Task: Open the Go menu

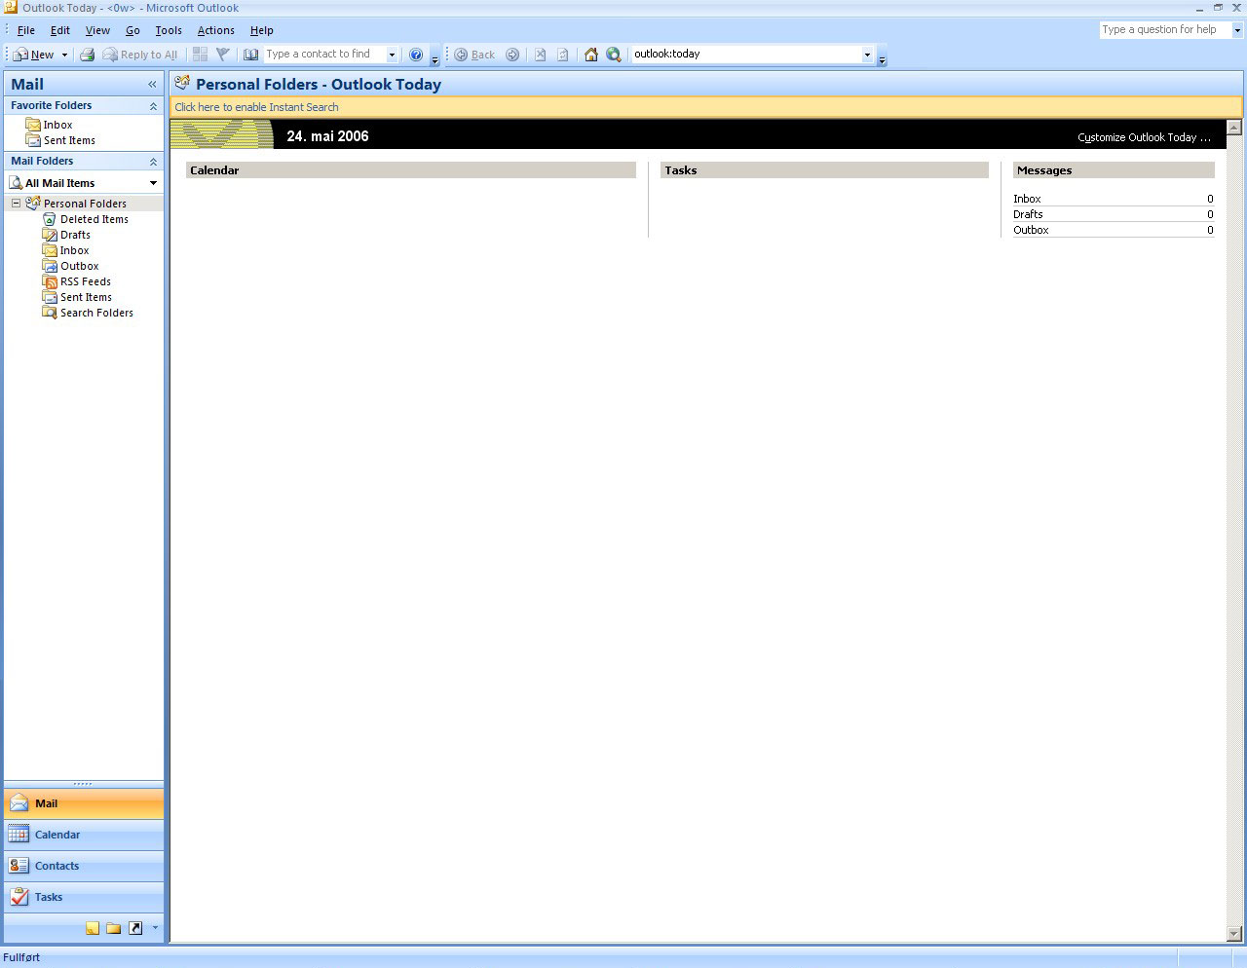Action: (x=132, y=30)
